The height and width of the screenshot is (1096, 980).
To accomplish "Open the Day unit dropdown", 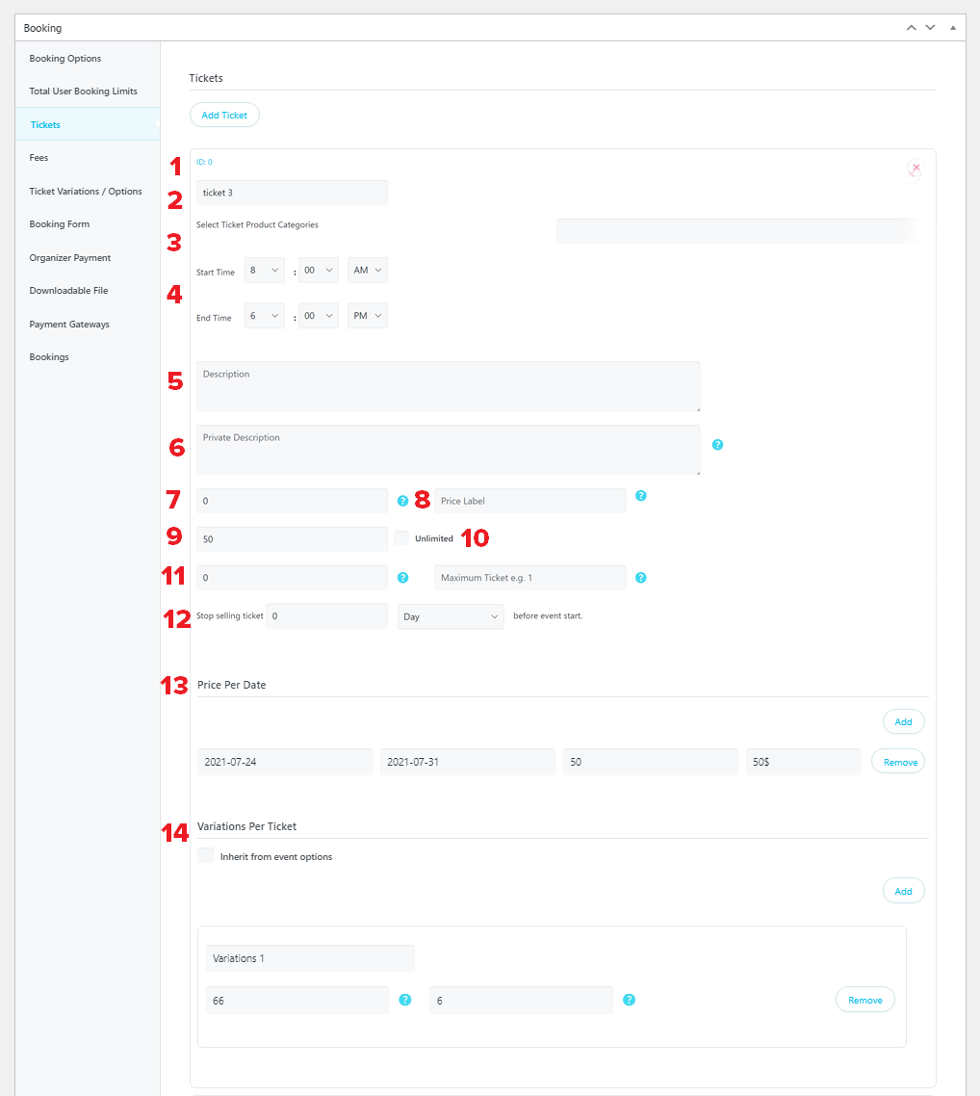I will (451, 616).
